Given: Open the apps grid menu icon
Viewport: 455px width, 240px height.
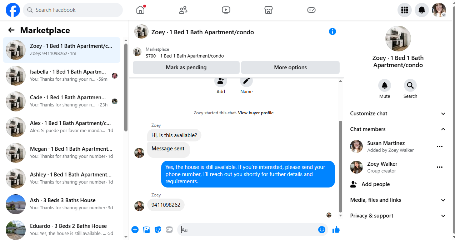Looking at the screenshot, I should (405, 10).
